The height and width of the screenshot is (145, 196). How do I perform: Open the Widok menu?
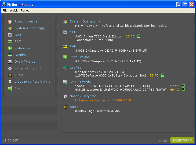click(14, 10)
